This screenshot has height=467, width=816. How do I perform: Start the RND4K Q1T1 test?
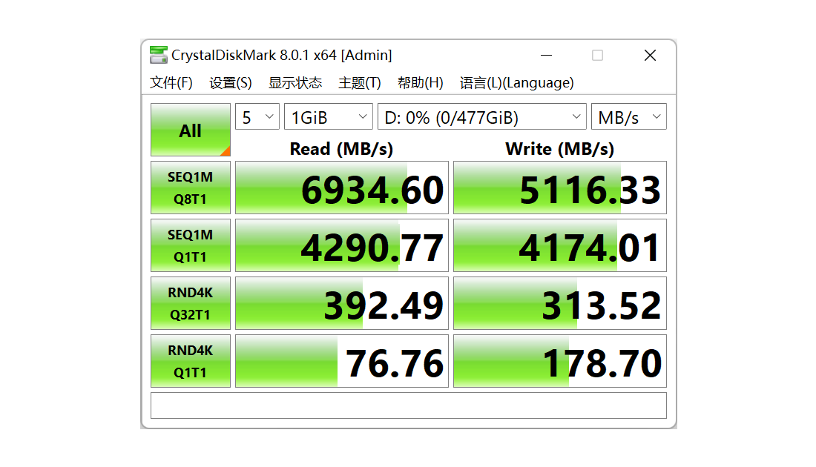pyautogui.click(x=191, y=361)
